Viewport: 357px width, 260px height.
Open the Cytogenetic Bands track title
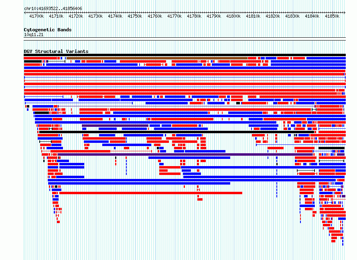pyautogui.click(x=48, y=30)
